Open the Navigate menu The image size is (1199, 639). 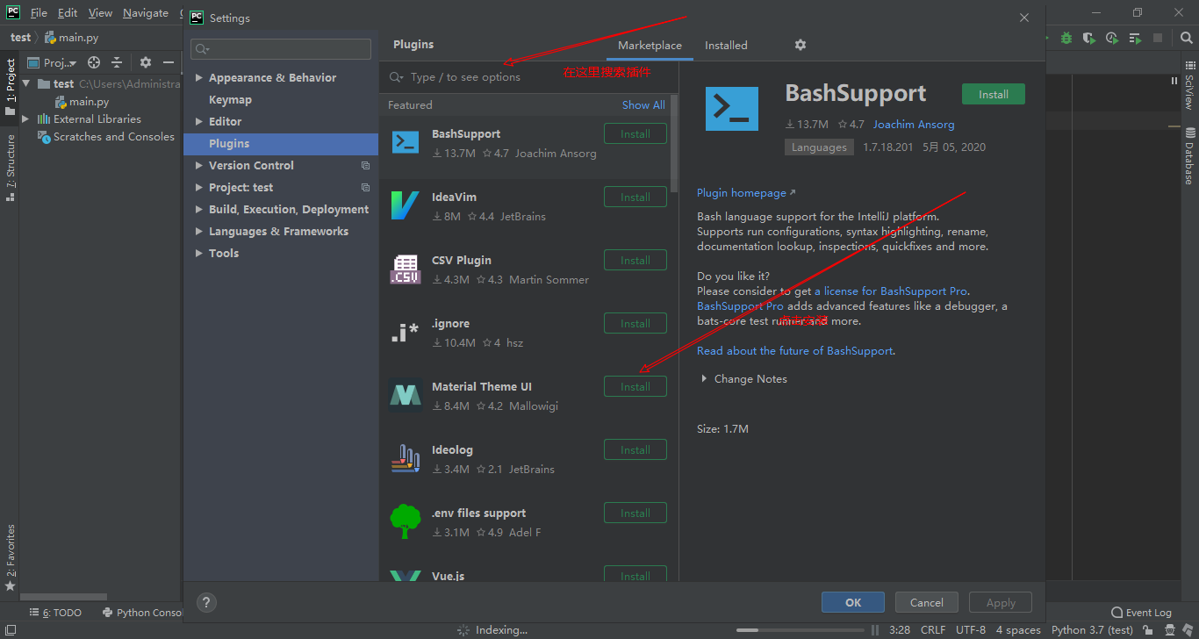point(146,13)
